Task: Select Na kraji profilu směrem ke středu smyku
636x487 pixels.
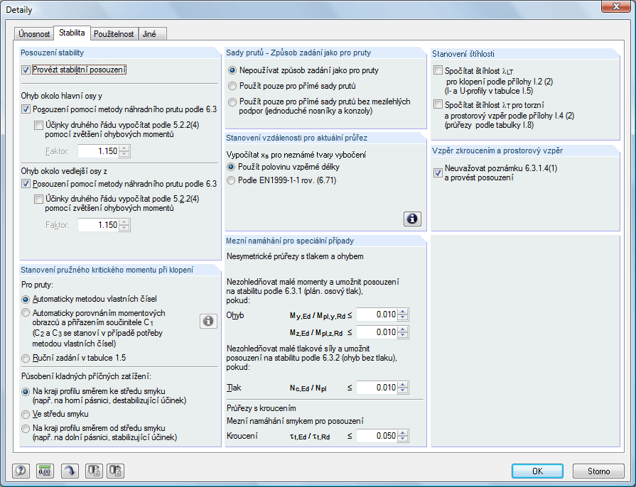Action: click(26, 392)
